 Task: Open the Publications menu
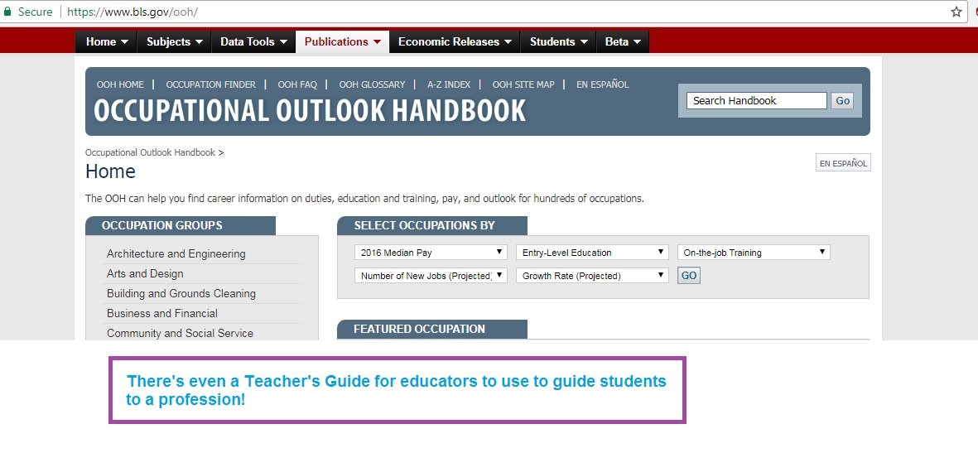[x=343, y=41]
